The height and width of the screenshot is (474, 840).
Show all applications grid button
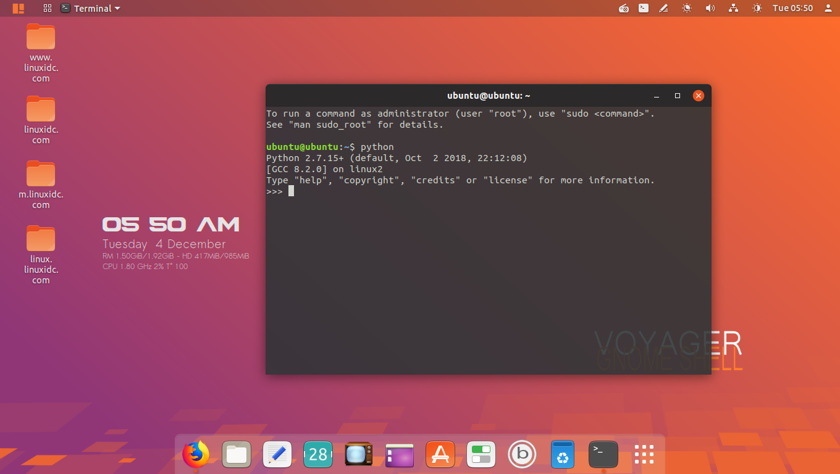click(644, 455)
